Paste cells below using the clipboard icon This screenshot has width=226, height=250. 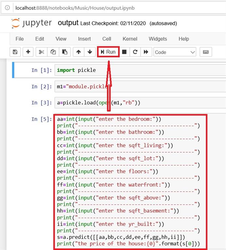[x=65, y=52]
